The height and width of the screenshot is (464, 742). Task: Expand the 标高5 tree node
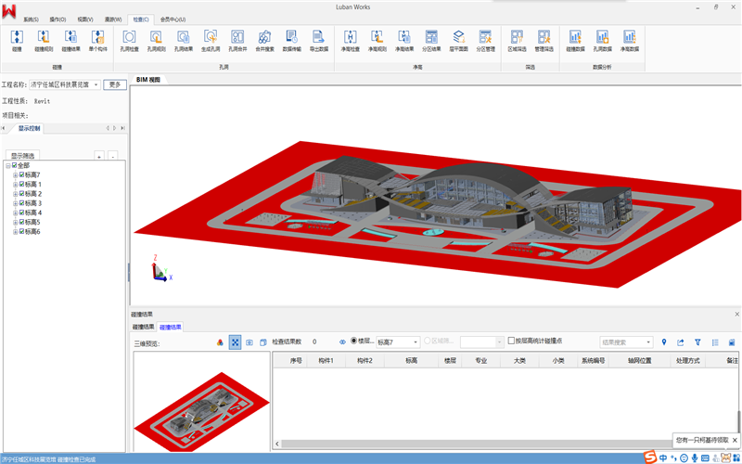pyautogui.click(x=15, y=223)
